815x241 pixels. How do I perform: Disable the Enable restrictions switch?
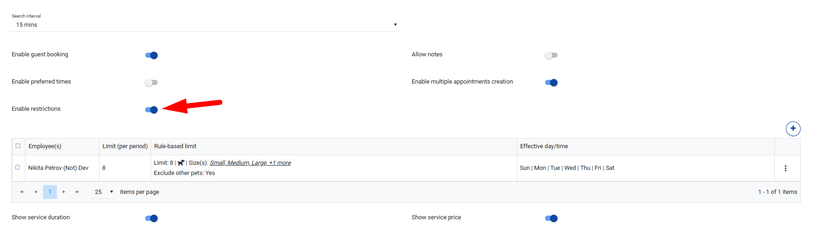(x=151, y=110)
